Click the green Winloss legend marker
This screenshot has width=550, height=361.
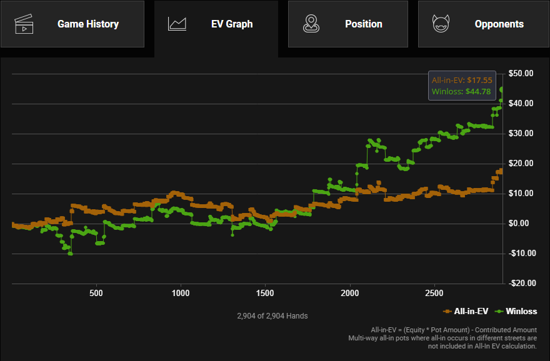(499, 311)
